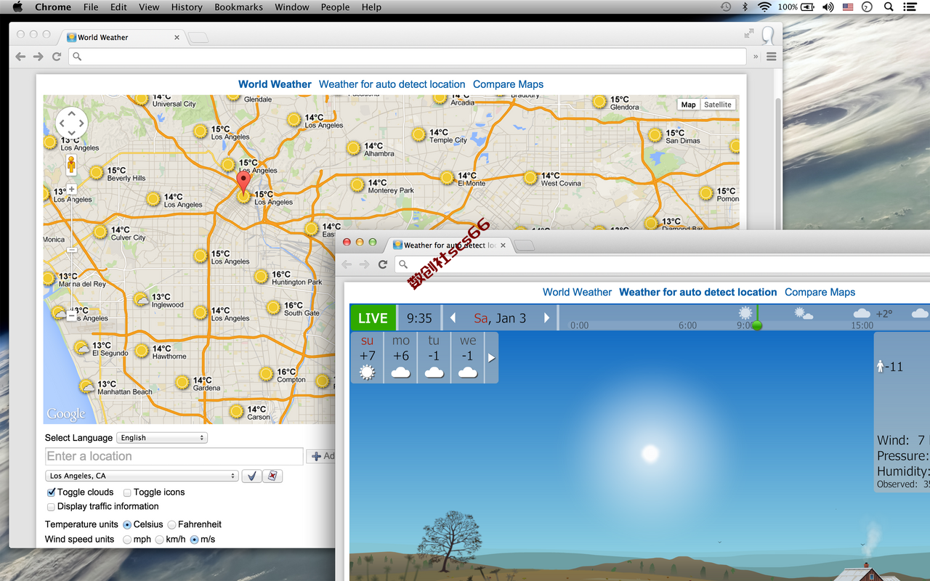Go to next day arrow
Viewport: 930px width, 581px height.
click(x=547, y=318)
